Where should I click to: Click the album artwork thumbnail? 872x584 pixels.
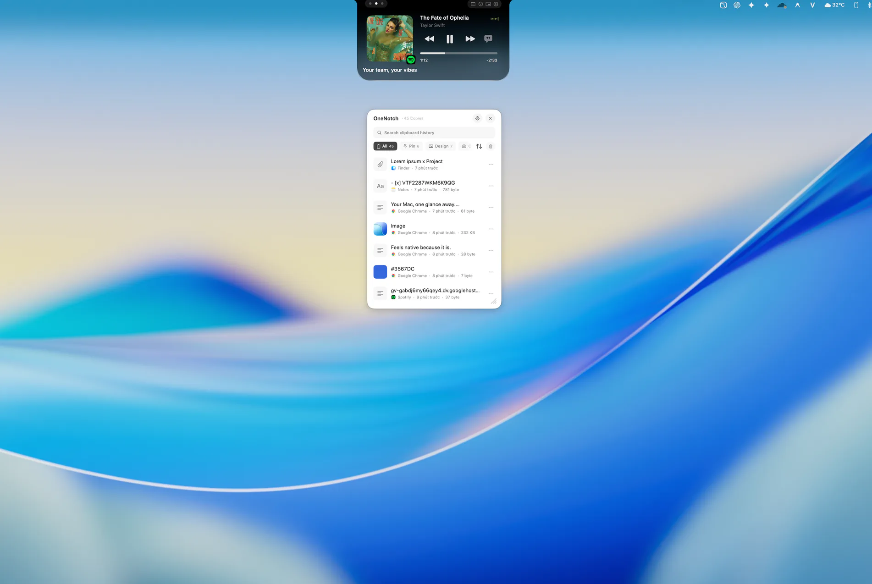click(x=390, y=39)
